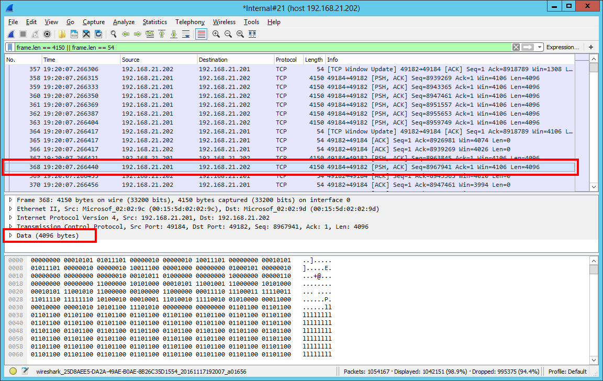Open the Tools menu
Viewport: 603px width, 381px height.
click(x=251, y=22)
